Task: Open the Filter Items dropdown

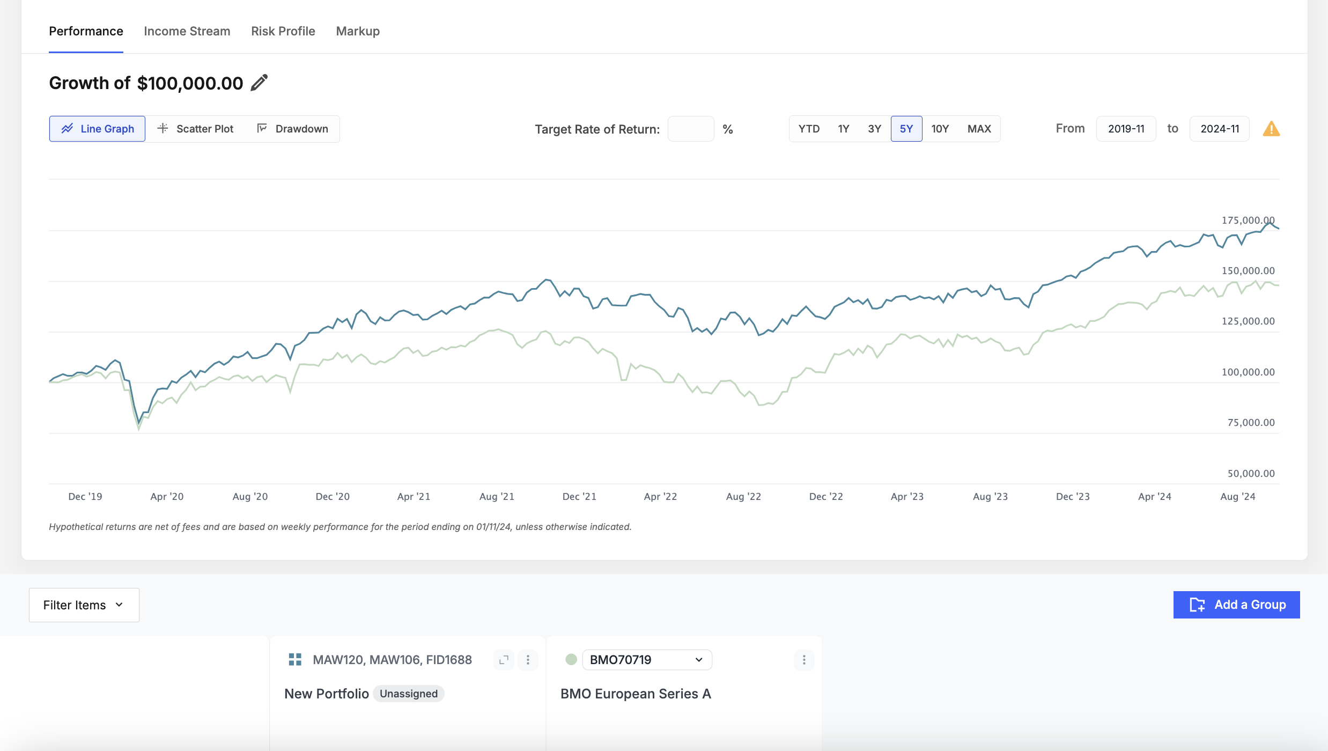Action: [84, 605]
